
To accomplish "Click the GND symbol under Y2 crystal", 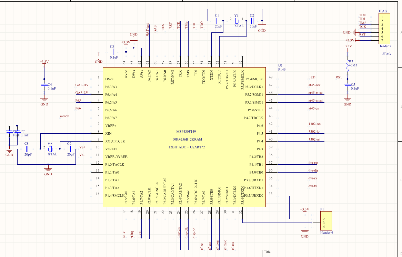I will click(x=48, y=169).
